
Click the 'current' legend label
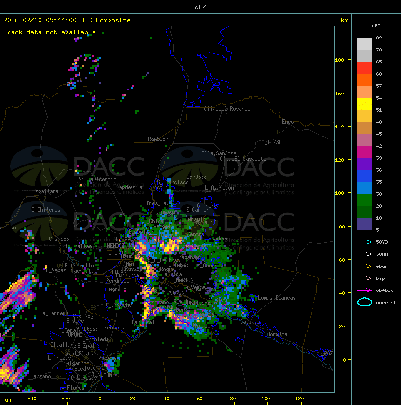(386, 303)
